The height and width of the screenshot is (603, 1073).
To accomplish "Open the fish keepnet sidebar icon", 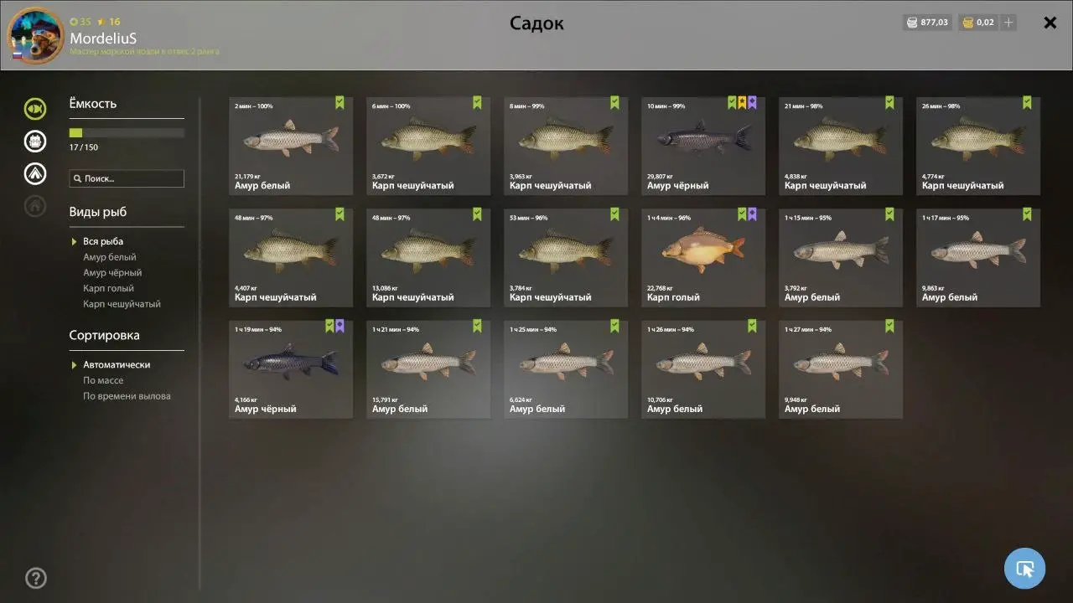I will 35,109.
